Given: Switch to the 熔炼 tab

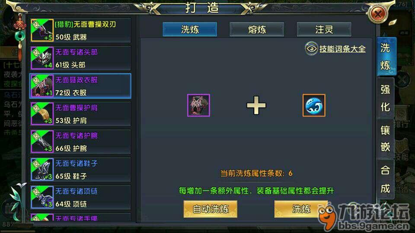Looking at the screenshot, I should [257, 29].
